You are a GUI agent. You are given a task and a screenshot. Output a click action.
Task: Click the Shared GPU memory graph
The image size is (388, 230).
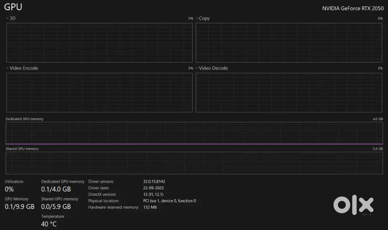pyautogui.click(x=194, y=163)
